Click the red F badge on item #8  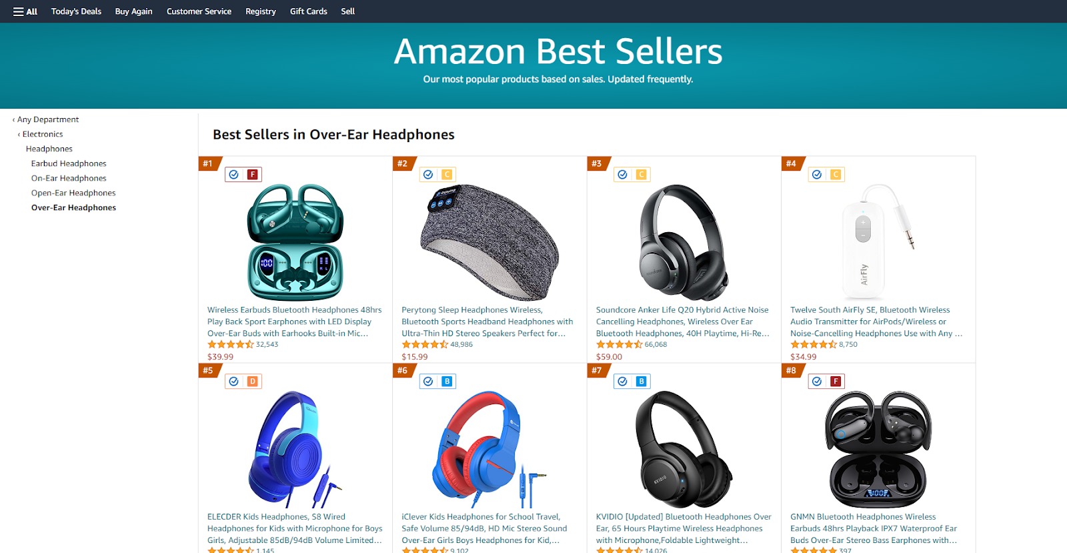pos(836,382)
